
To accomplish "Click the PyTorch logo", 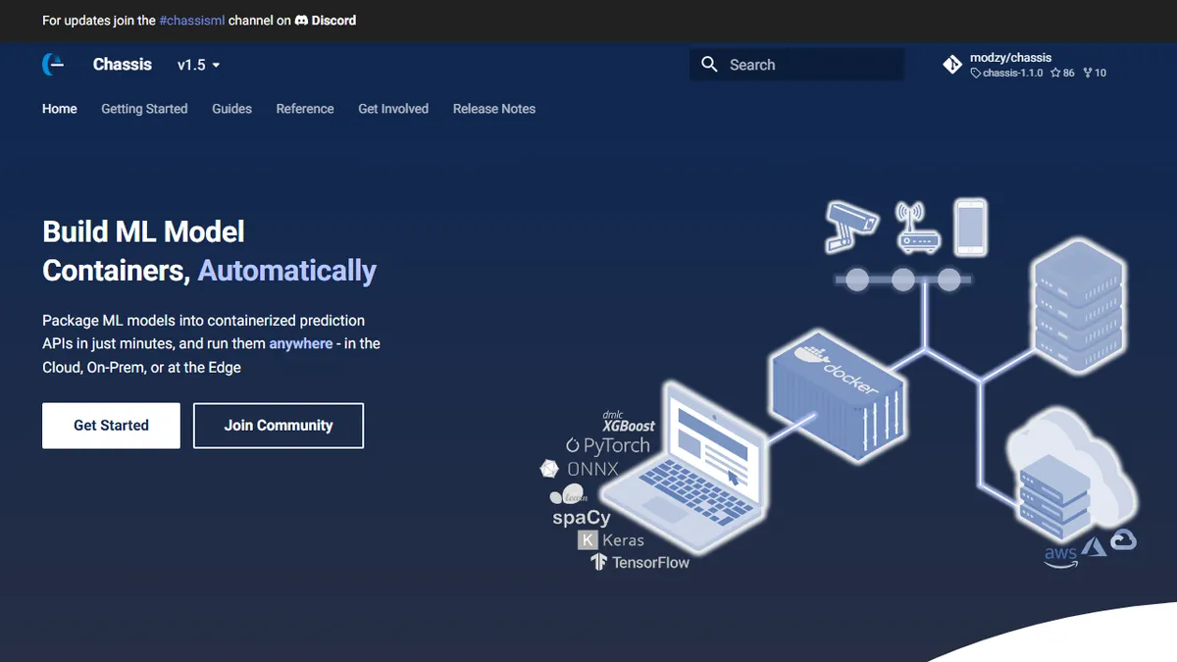I will [608, 445].
